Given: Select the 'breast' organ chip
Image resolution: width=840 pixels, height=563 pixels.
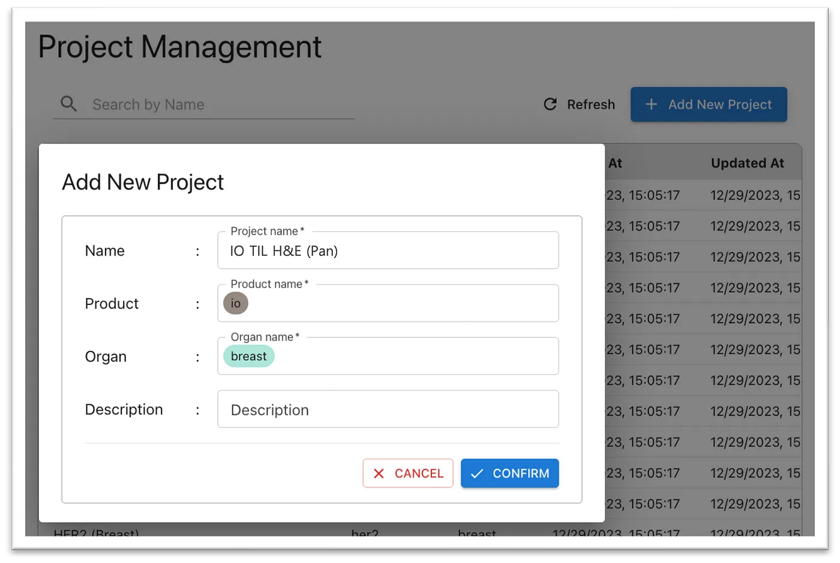Looking at the screenshot, I should click(x=248, y=356).
